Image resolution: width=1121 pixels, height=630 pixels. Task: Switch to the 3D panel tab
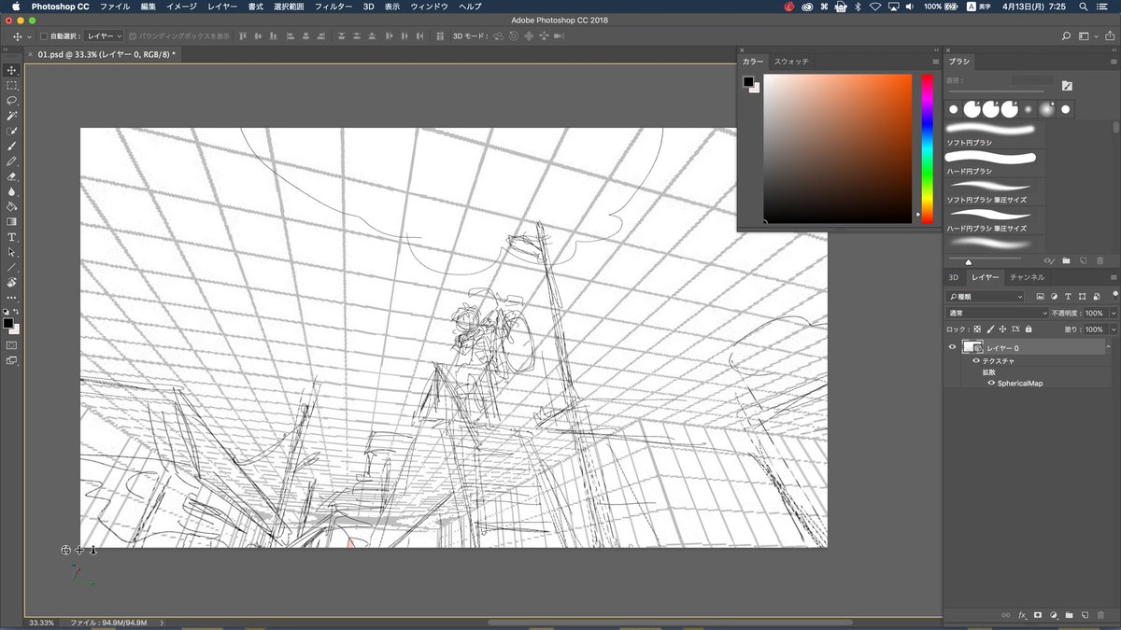pyautogui.click(x=954, y=277)
